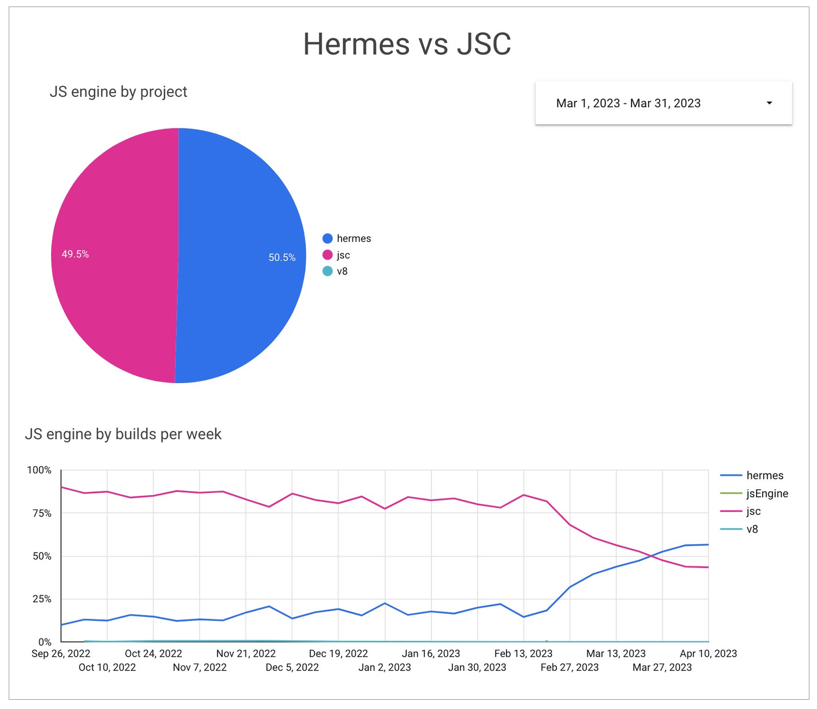817x709 pixels.
Task: Click the Feb 27, 2023 axis label
Action: pyautogui.click(x=569, y=668)
